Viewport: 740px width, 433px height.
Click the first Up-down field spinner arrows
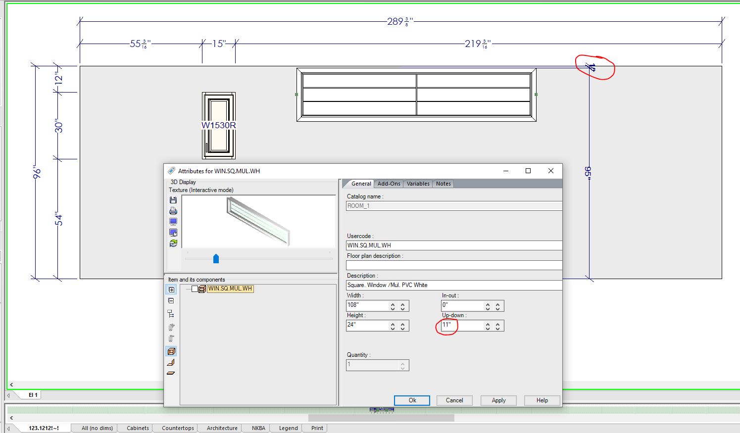[x=488, y=326]
